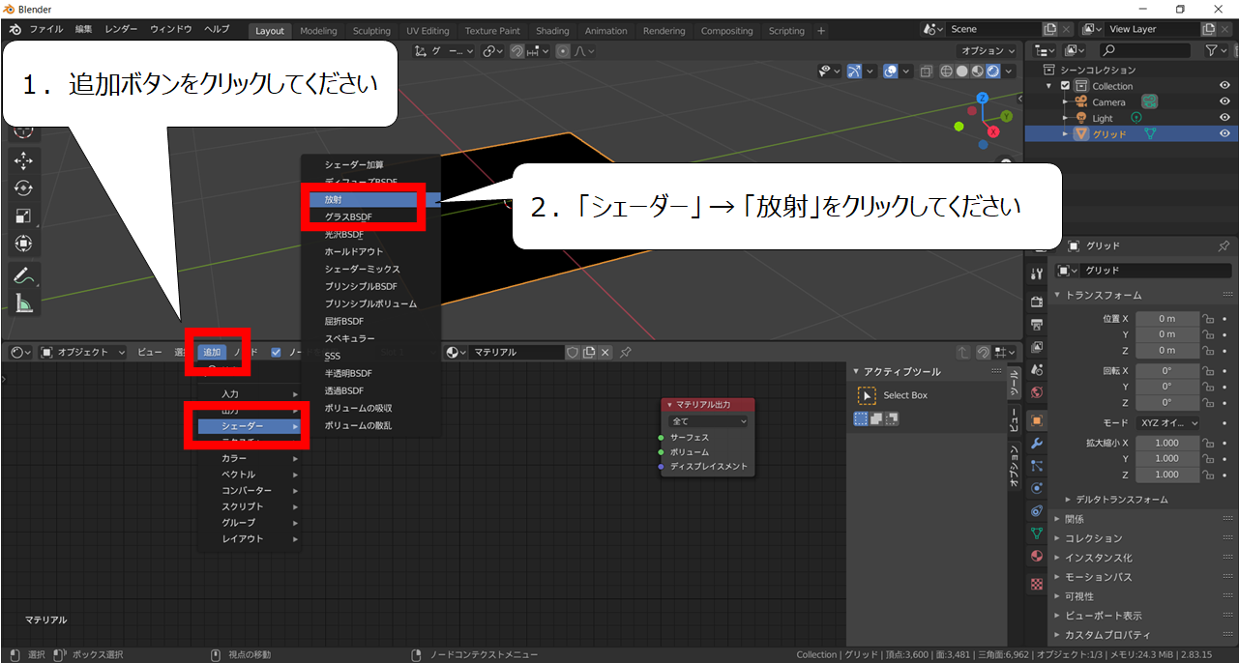Collapse the トランスフォーム panel
The image size is (1239, 663).
click(x=1104, y=295)
